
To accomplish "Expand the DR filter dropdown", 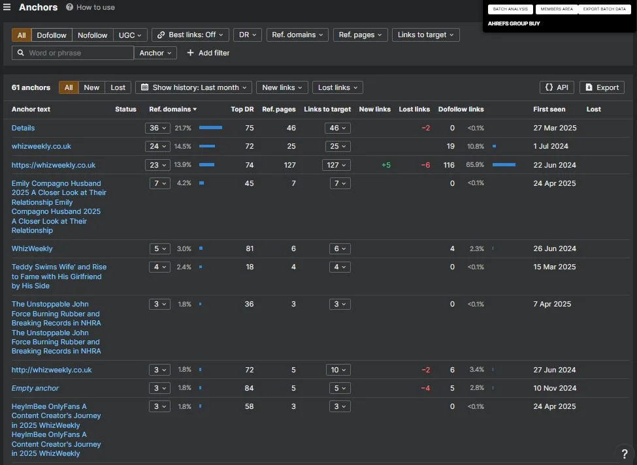I will click(x=248, y=35).
